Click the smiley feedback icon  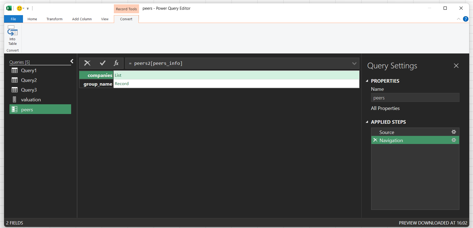click(19, 8)
